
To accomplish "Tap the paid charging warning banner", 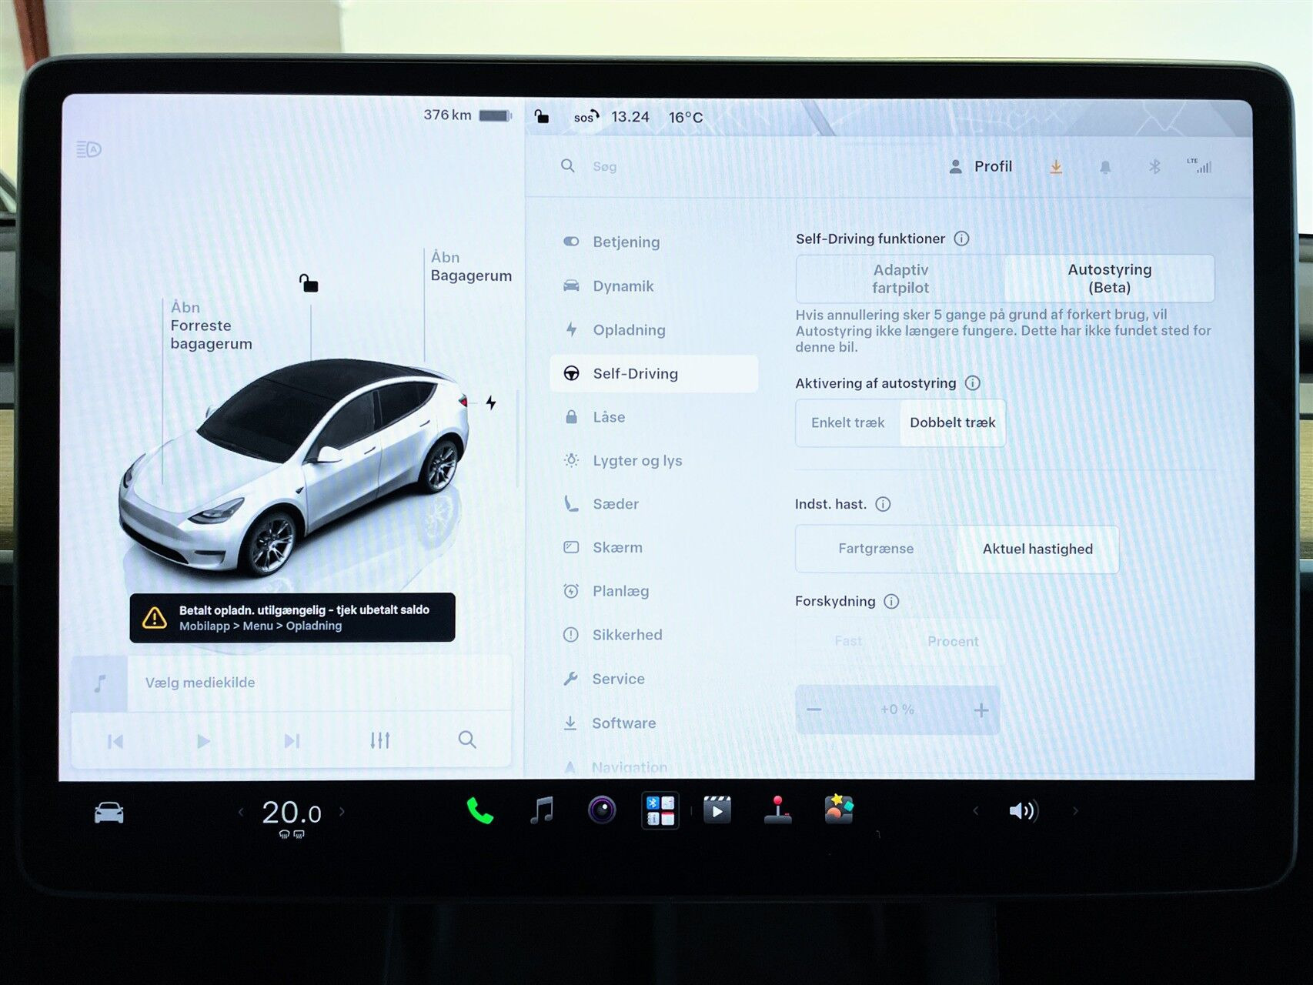I will pyautogui.click(x=292, y=617).
